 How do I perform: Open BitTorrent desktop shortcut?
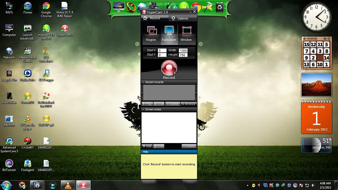tap(9, 165)
